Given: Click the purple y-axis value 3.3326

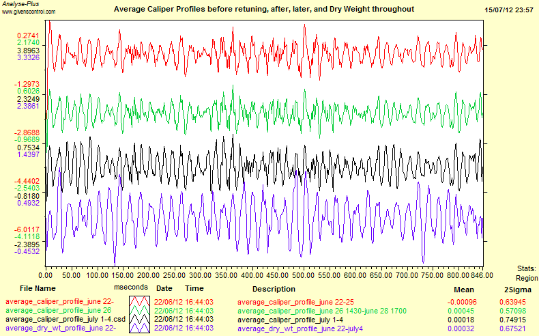Looking at the screenshot, I should (x=28, y=57).
